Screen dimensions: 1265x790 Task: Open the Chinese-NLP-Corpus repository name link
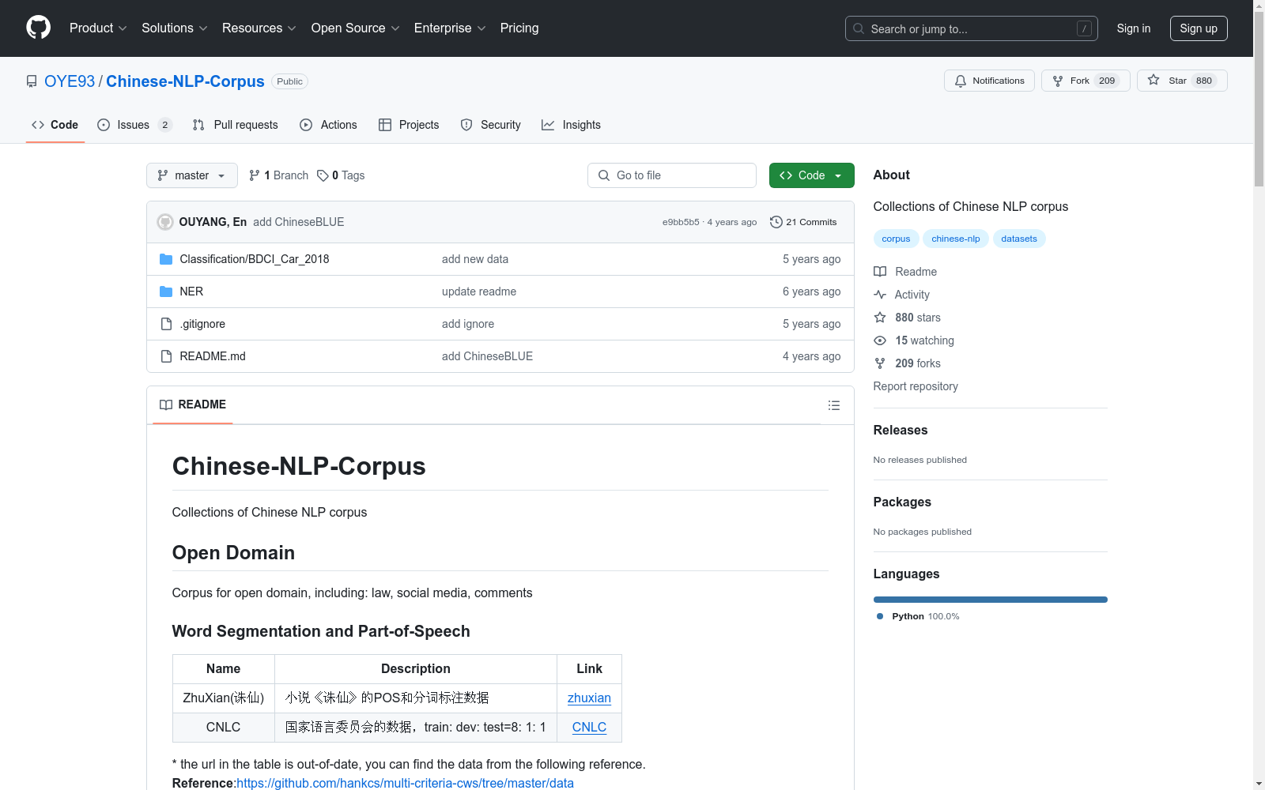pos(185,81)
